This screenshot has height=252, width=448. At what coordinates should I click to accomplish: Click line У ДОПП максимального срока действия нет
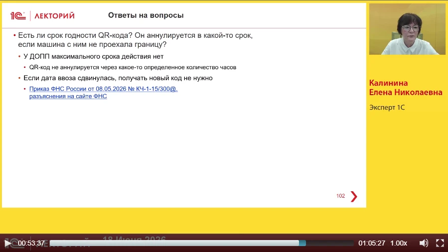(93, 56)
